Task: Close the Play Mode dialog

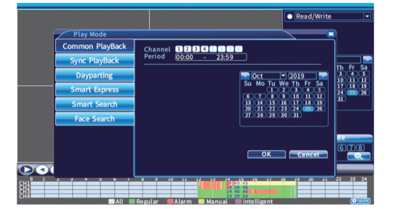Action: pyautogui.click(x=331, y=34)
